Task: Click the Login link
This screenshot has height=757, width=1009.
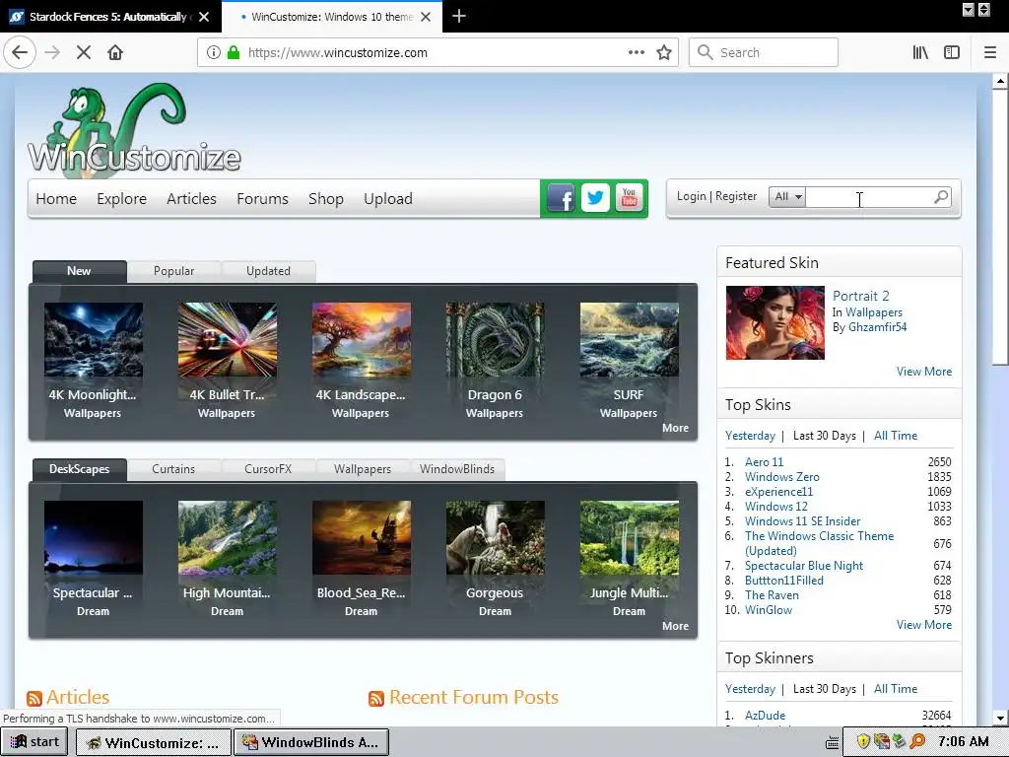Action: click(x=691, y=196)
